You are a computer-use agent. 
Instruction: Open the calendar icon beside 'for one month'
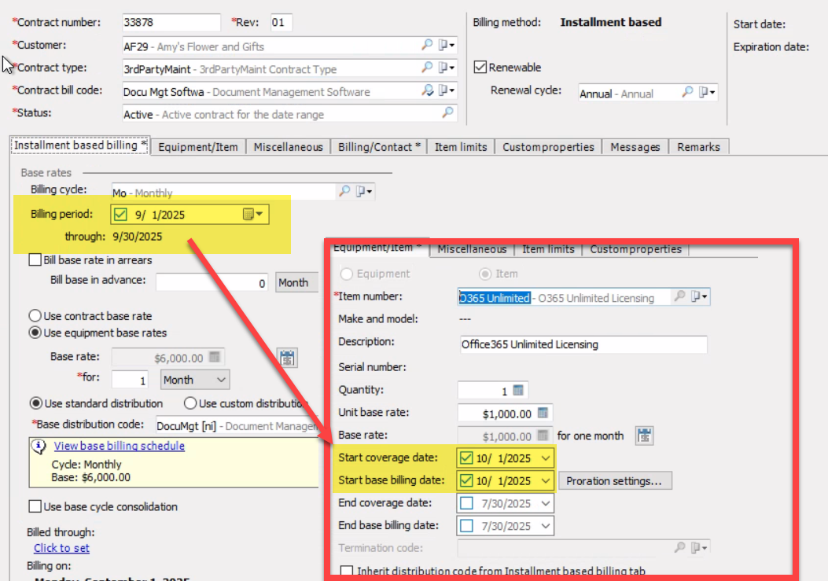[644, 436]
